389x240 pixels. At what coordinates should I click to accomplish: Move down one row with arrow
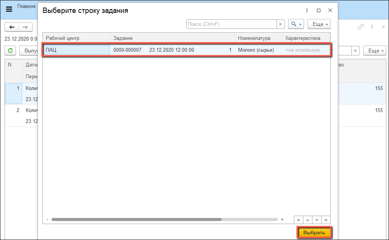[317, 220]
